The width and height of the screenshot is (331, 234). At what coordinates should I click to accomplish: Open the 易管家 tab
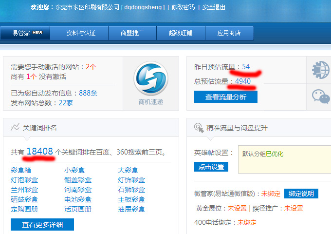pyautogui.click(x=28, y=33)
